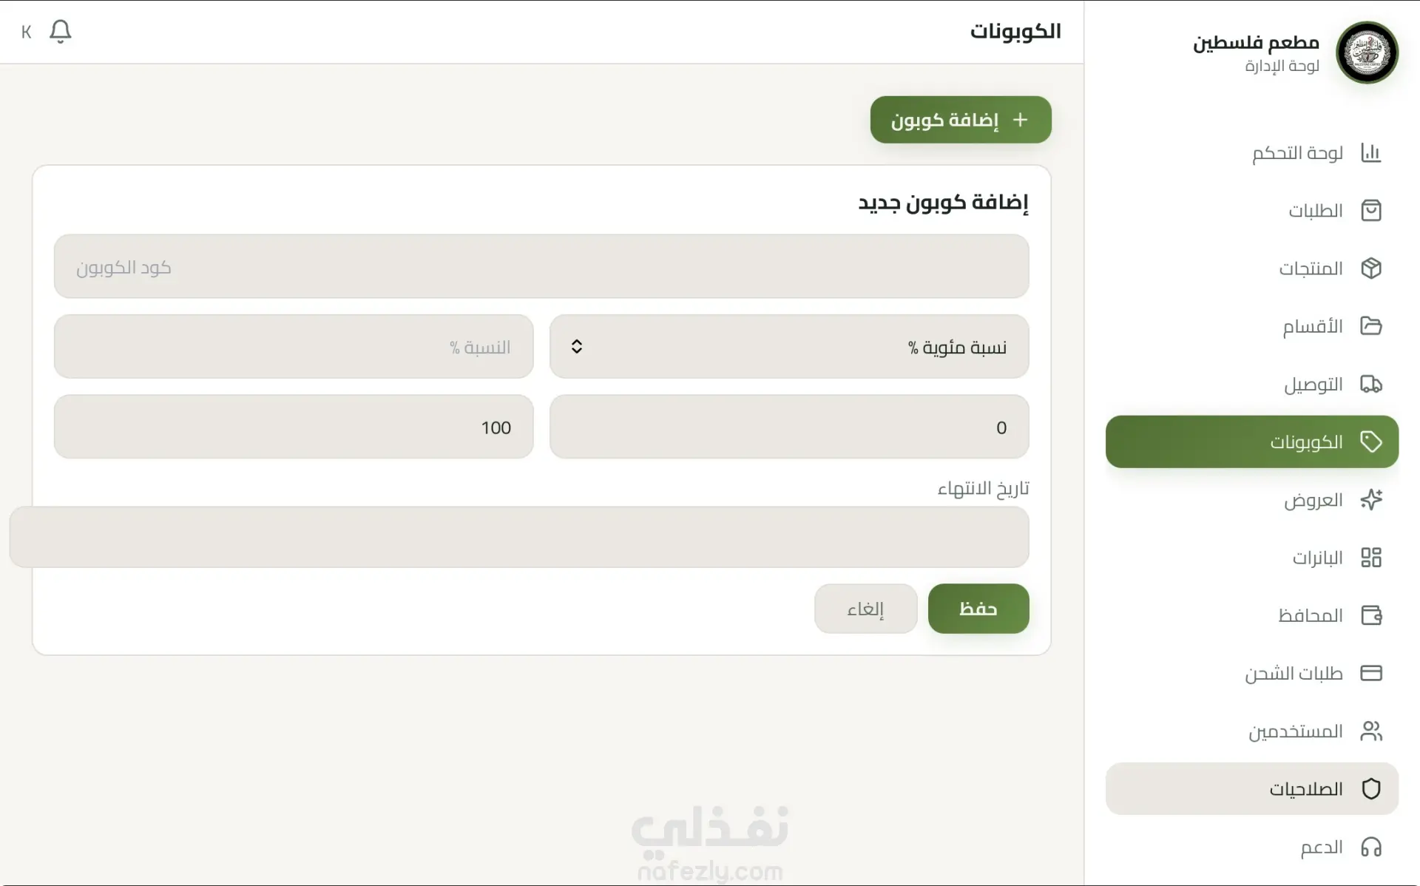Click the orders shopping bag icon
Screen dimensions: 1420x886
pos(1370,211)
